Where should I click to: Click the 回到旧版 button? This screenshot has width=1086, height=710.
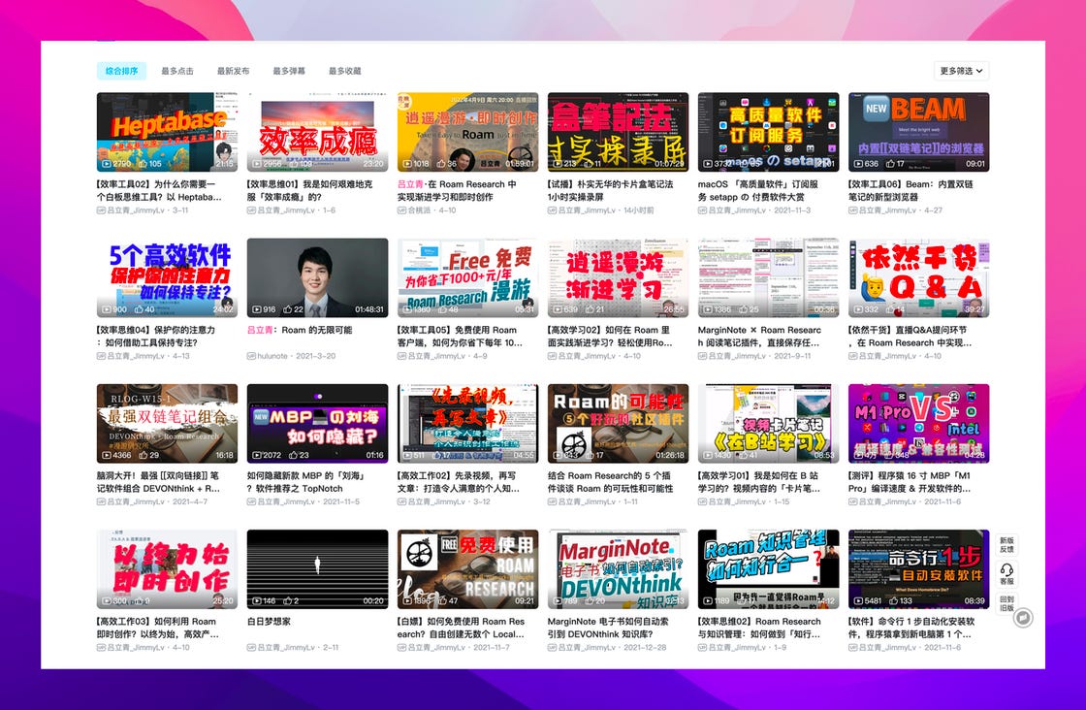[1006, 602]
